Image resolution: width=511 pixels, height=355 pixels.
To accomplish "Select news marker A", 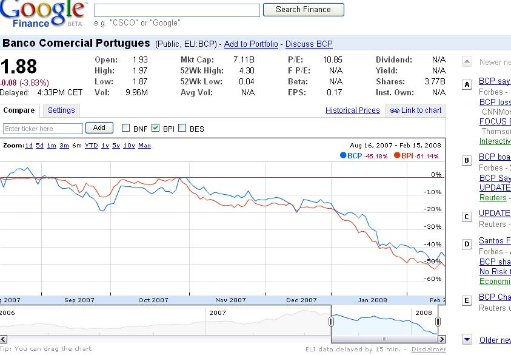I will tap(467, 84).
